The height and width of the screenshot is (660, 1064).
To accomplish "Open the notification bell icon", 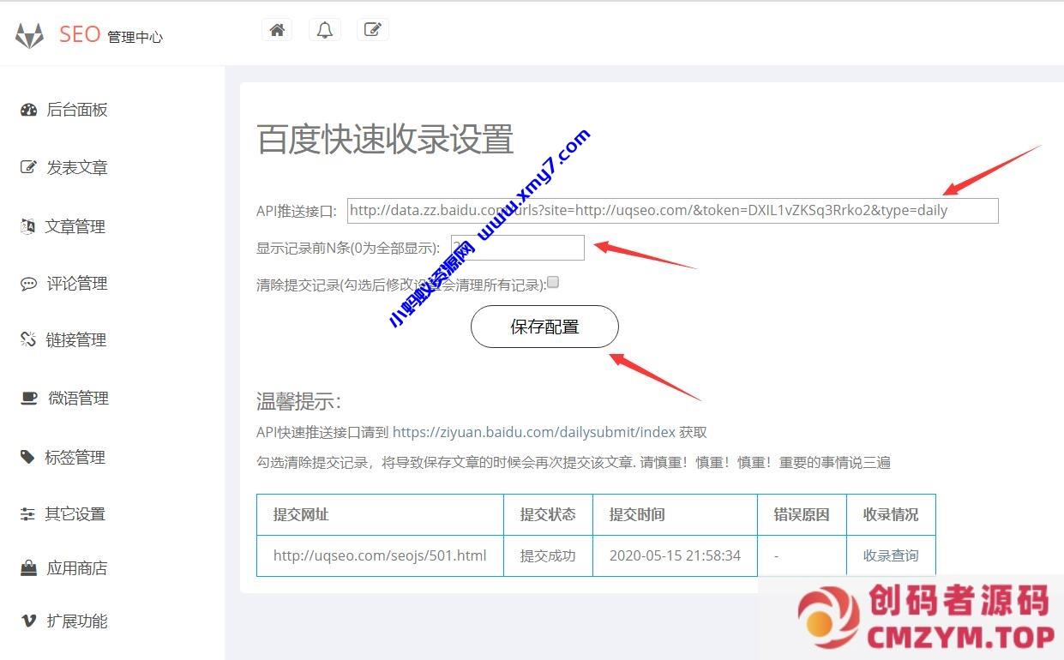I will tap(325, 30).
